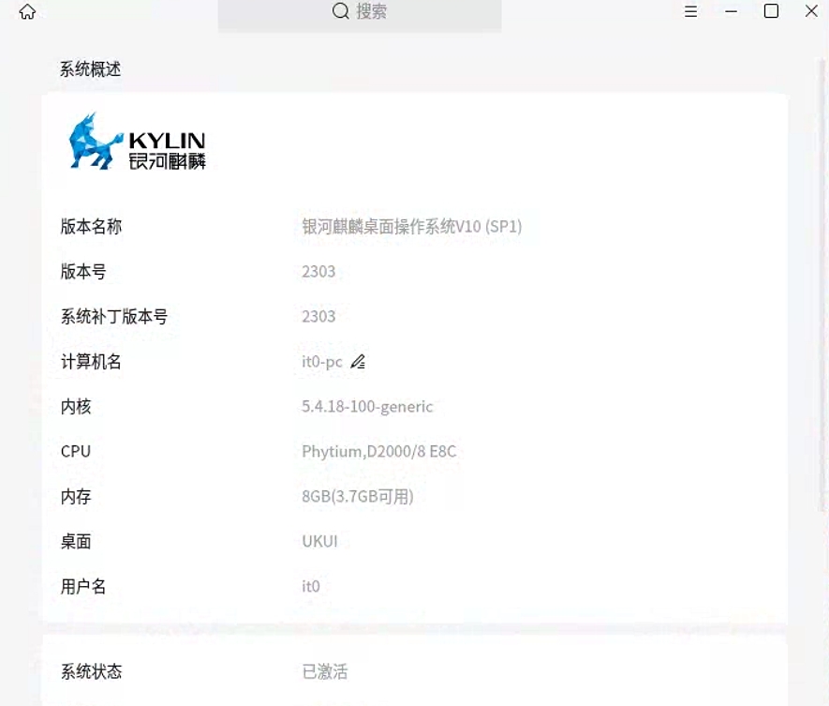Open the hamburger options menu
Viewport: 829px width, 706px height.
point(690,12)
